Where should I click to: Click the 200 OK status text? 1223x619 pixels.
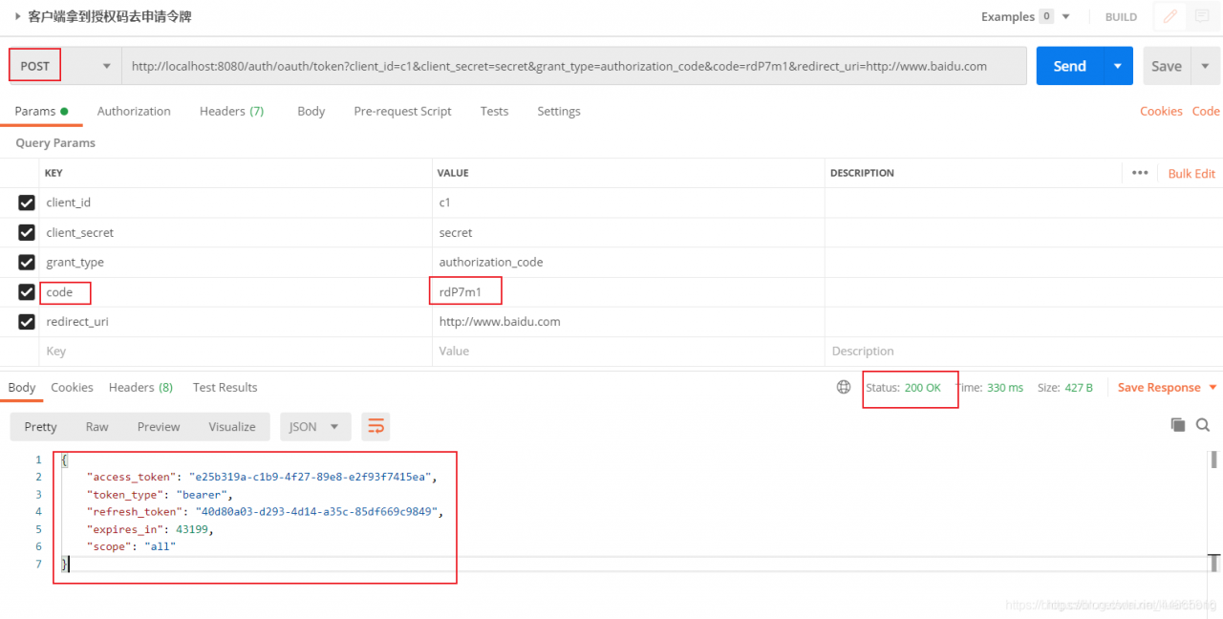click(x=923, y=387)
